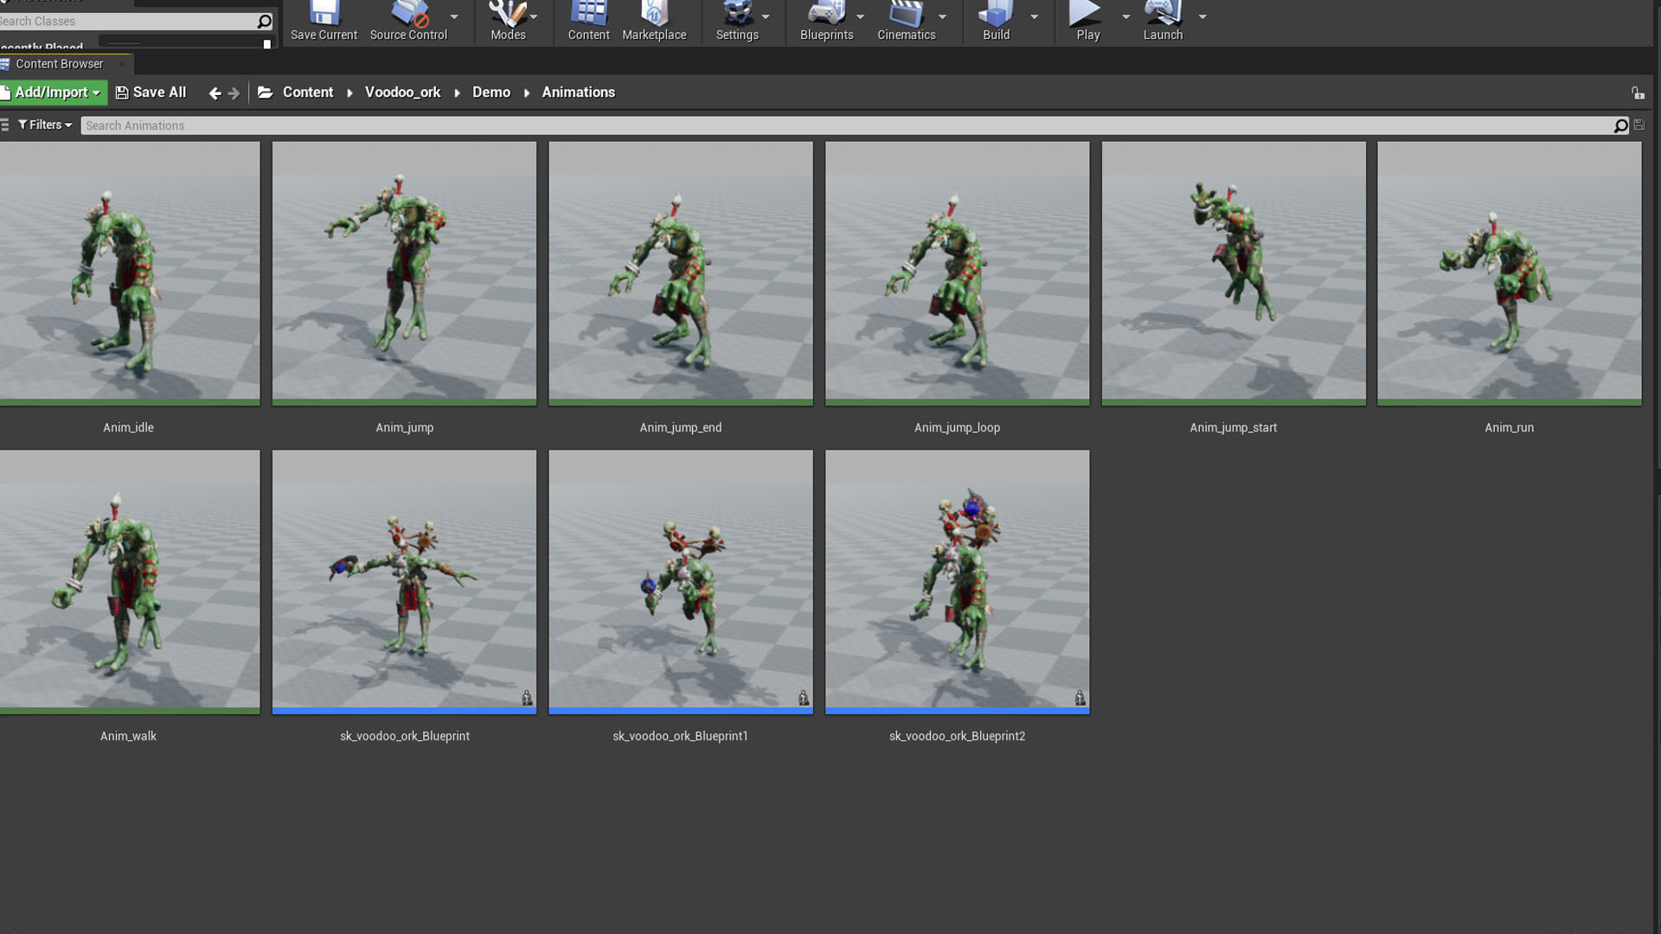Select the Anim_idle asset thumbnail

(x=130, y=273)
